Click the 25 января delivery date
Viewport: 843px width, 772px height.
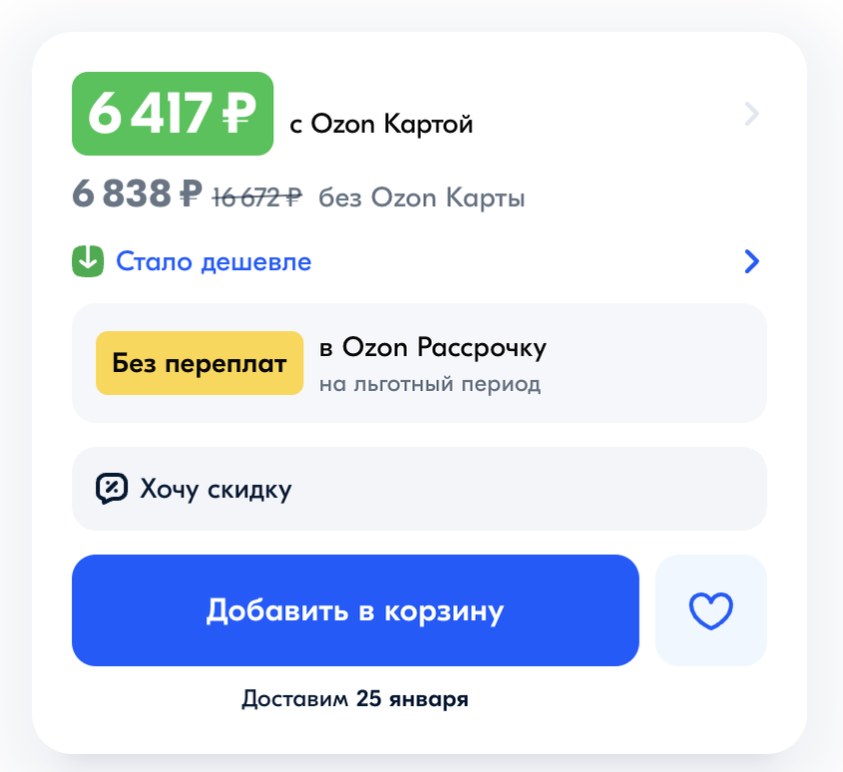pyautogui.click(x=412, y=699)
